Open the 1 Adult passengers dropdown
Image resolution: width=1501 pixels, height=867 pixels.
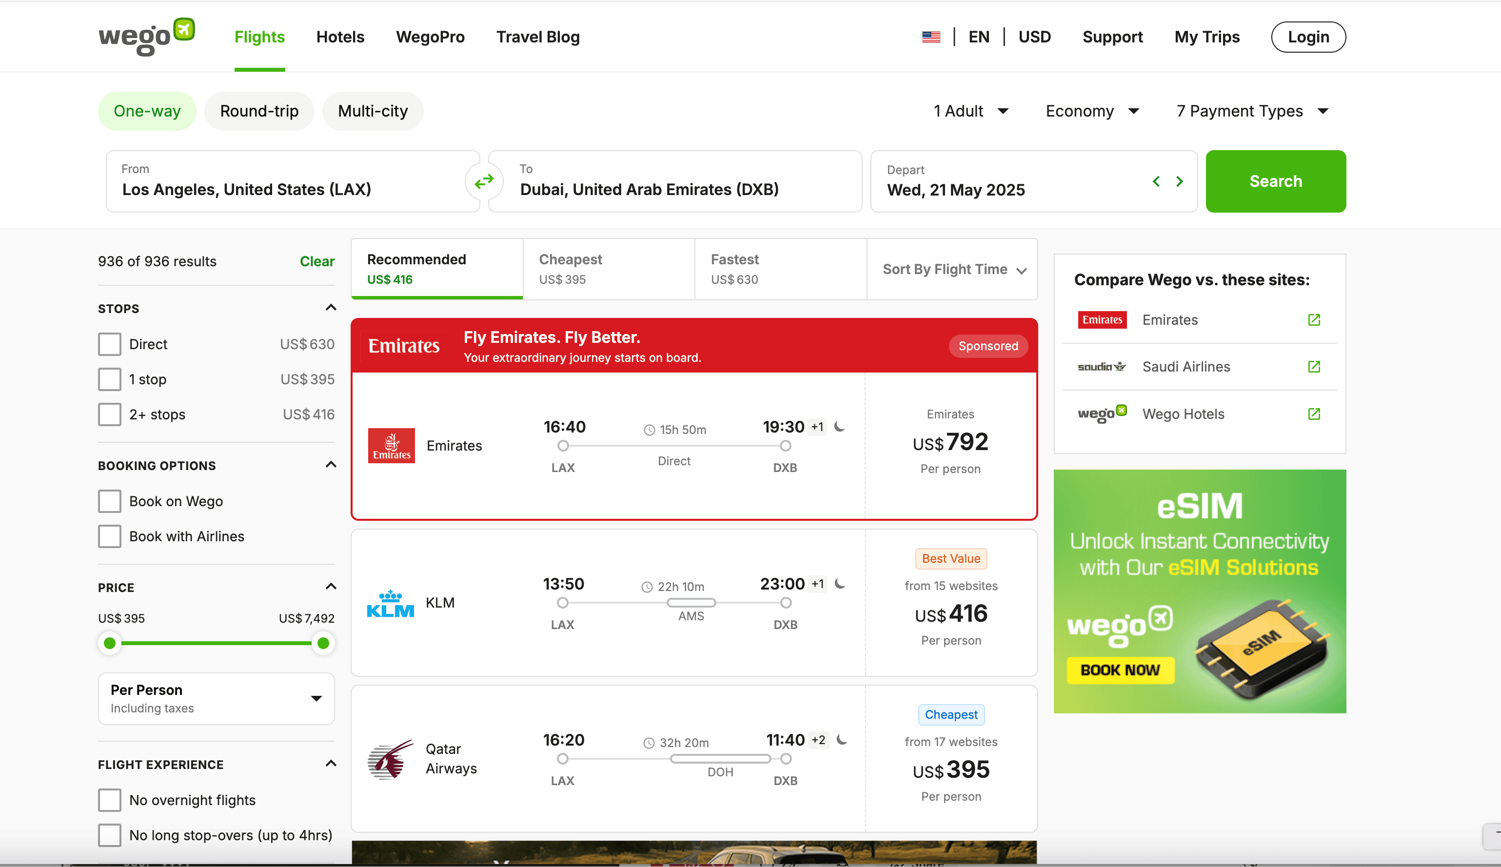[x=970, y=111]
